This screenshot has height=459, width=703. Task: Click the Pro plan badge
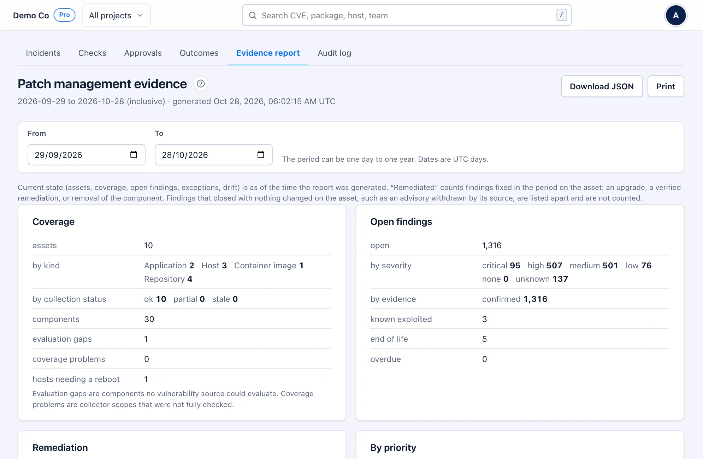[x=64, y=15]
